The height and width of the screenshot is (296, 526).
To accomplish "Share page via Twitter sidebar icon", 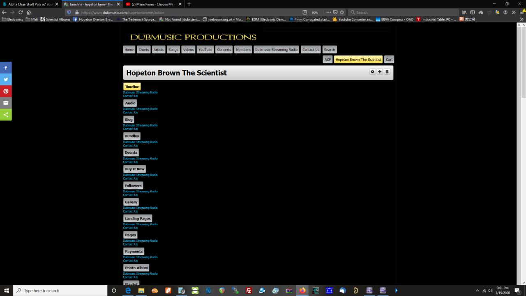I will 6,79.
